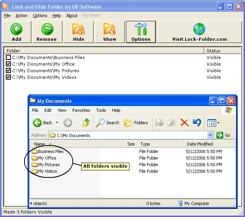Image resolution: width=245 pixels, height=217 pixels.
Task: Click the My Documents title bar folder icon
Action: pos(33,101)
